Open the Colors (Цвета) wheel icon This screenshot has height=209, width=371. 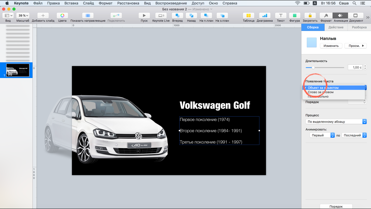62,16
